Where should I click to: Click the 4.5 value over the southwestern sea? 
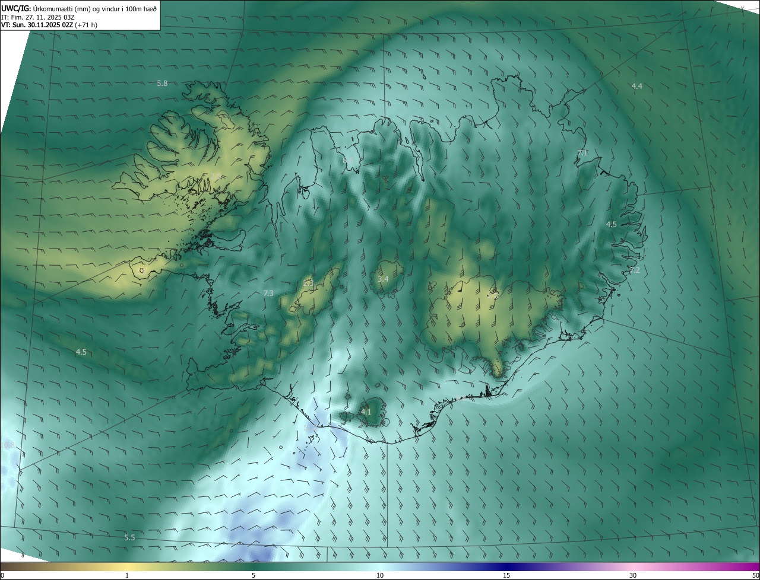click(x=81, y=352)
